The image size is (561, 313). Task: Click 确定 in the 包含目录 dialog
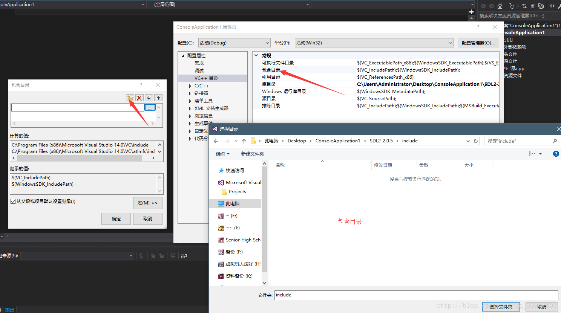[116, 219]
